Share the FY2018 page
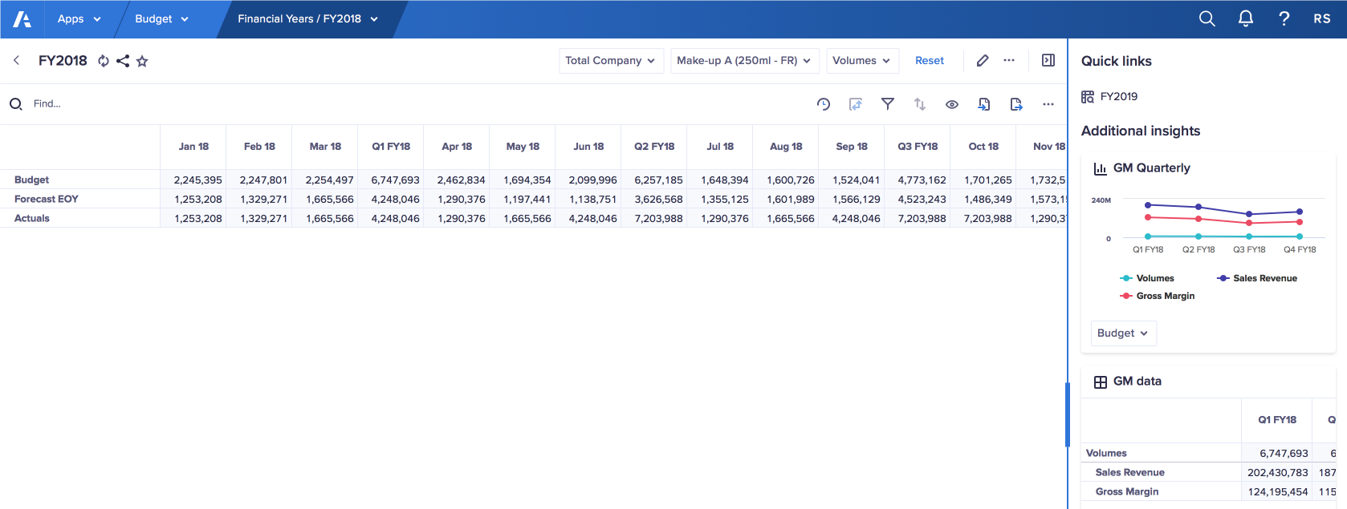Viewport: 1347px width, 509px height. [123, 61]
